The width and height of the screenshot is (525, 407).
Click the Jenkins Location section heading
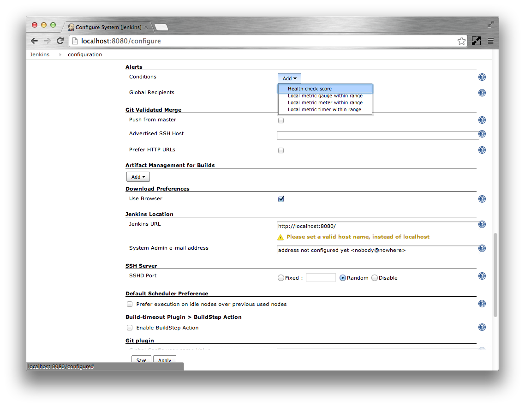[x=149, y=214]
